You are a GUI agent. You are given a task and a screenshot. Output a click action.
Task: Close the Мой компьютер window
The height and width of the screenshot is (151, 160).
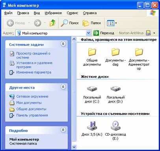(155, 6)
